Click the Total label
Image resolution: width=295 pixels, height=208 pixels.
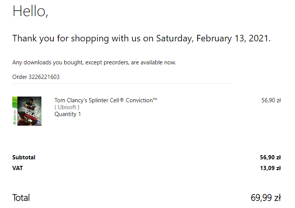click(21, 198)
